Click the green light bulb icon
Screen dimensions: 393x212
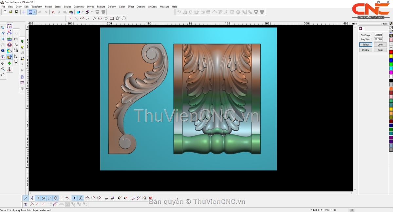22,41
